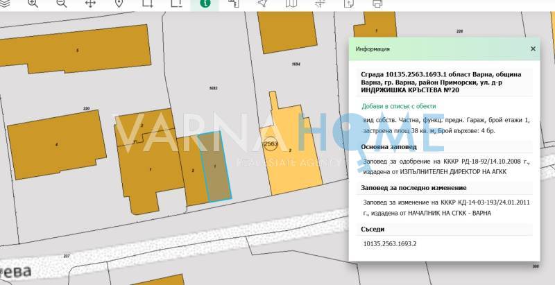Viewport: 555px width, 285px height.
Task: Toggle the green information tool
Action: tap(205, 3)
